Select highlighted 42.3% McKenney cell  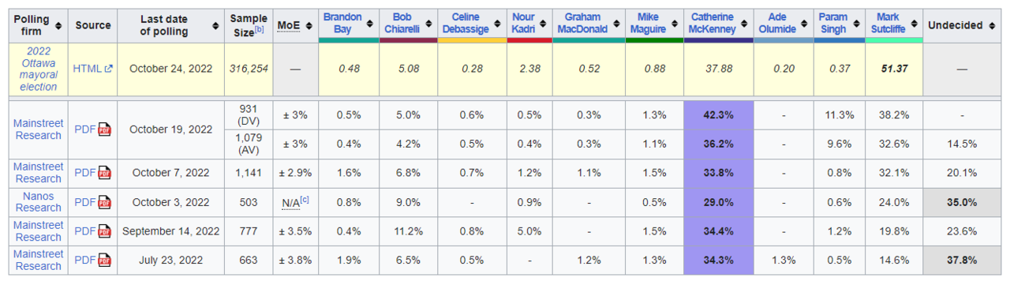coord(719,115)
